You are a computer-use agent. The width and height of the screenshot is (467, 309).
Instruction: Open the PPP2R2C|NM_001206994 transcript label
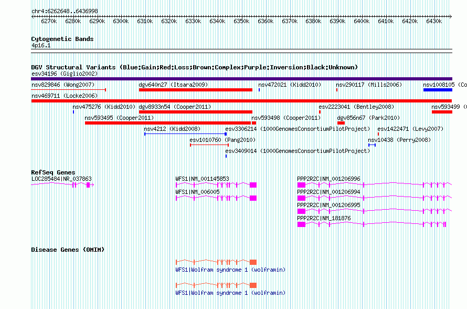tap(328, 192)
